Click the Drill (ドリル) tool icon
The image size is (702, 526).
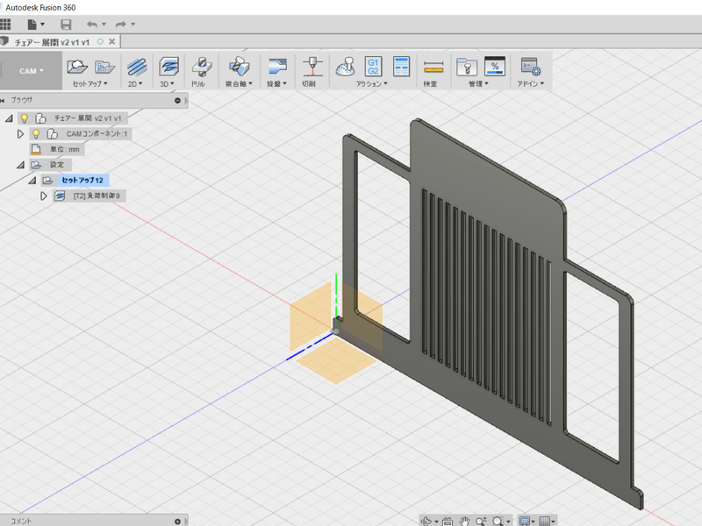[x=201, y=66]
